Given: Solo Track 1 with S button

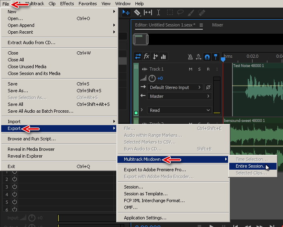Looking at the screenshot, I should 199,69.
